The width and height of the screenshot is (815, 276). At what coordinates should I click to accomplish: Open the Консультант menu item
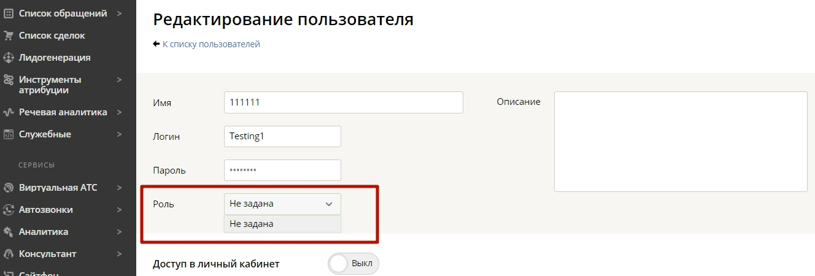(x=48, y=254)
